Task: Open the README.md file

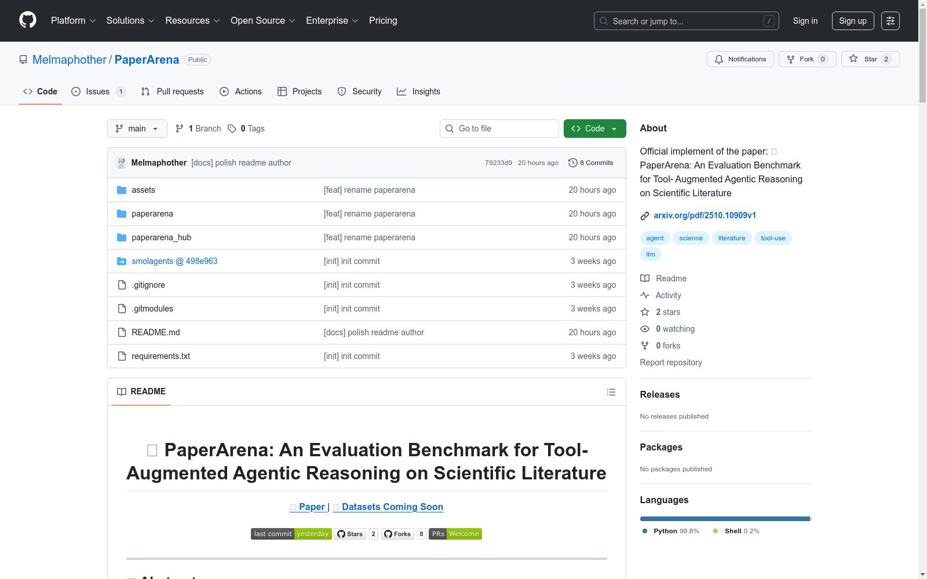Action: 156,332
